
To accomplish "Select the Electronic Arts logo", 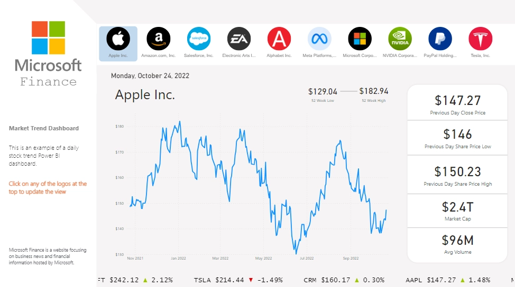I will [239, 39].
